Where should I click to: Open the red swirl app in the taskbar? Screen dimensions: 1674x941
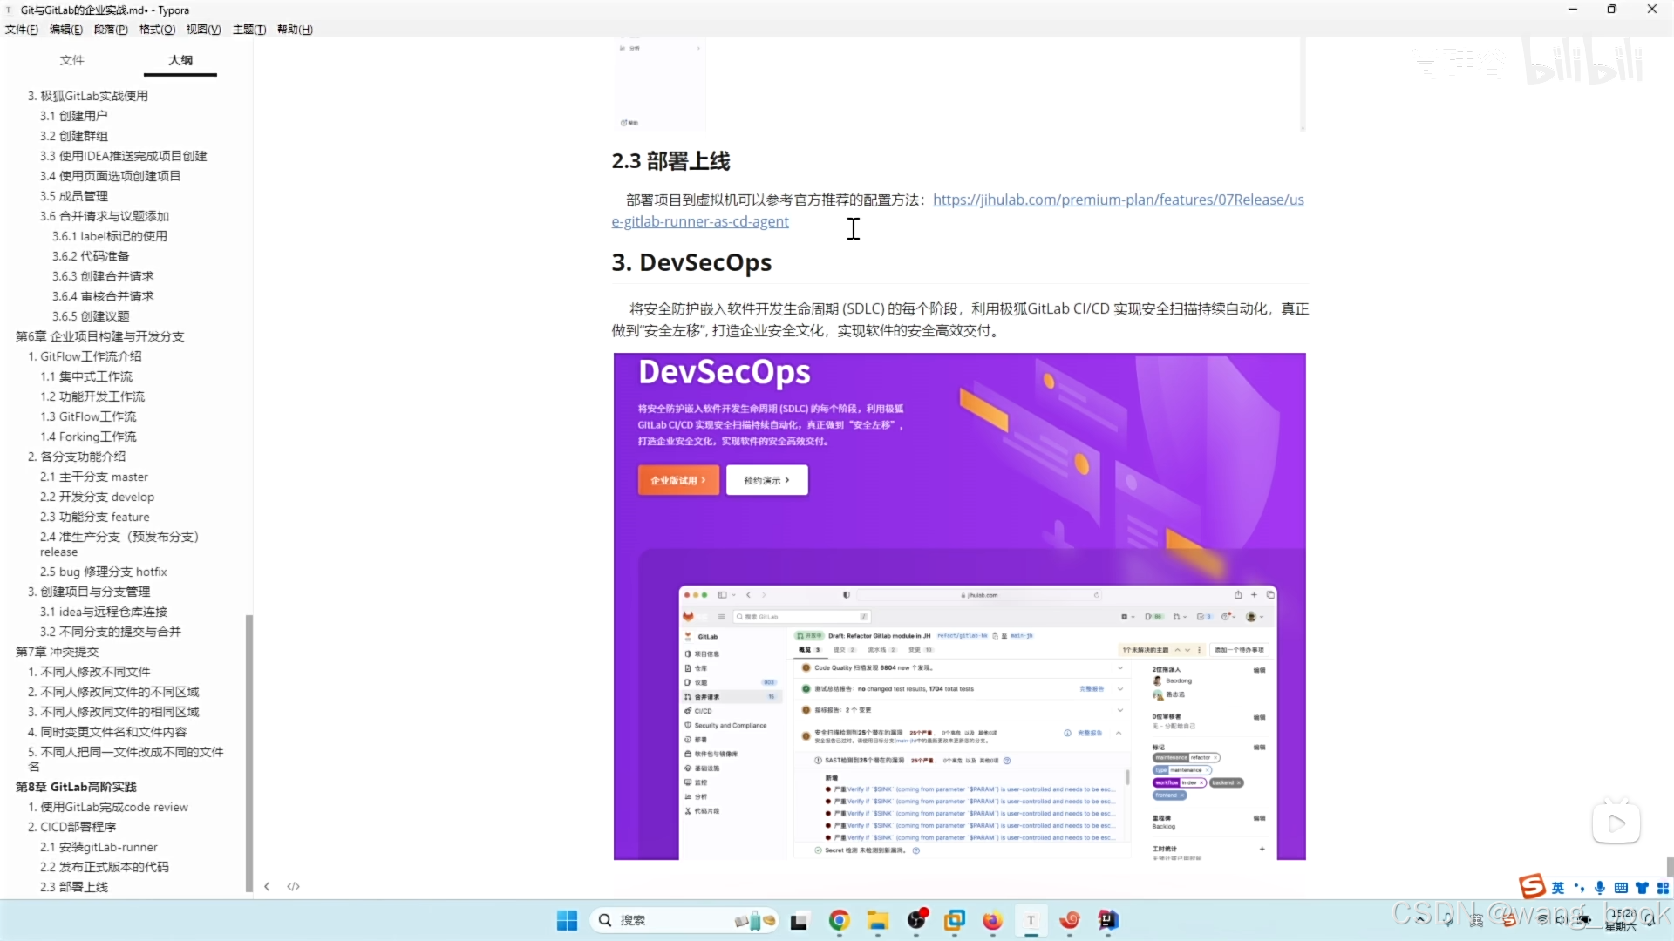(1070, 920)
